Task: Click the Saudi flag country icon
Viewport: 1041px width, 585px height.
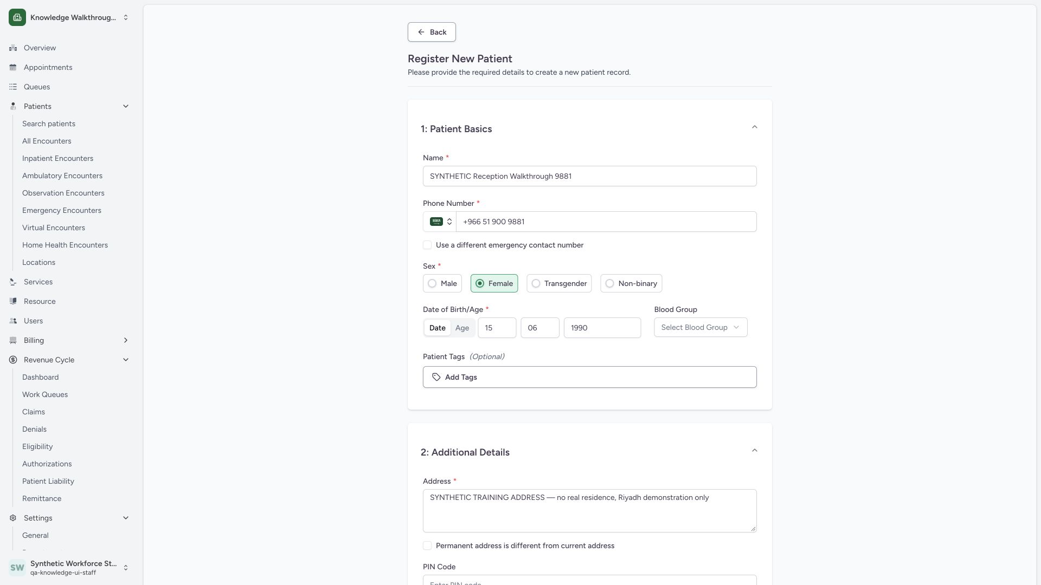Action: [436, 222]
